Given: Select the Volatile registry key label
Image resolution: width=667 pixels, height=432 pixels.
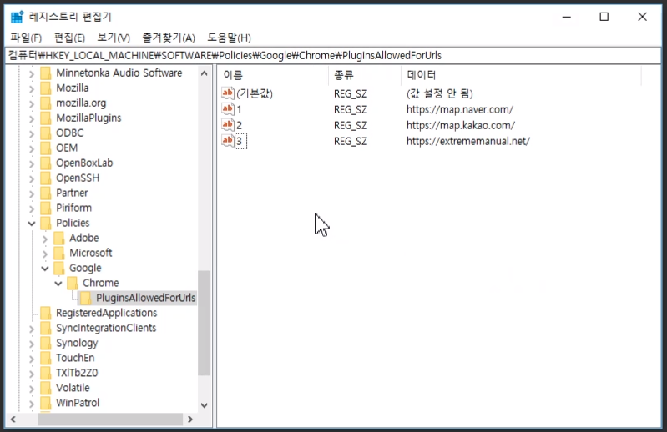Looking at the screenshot, I should (x=73, y=388).
